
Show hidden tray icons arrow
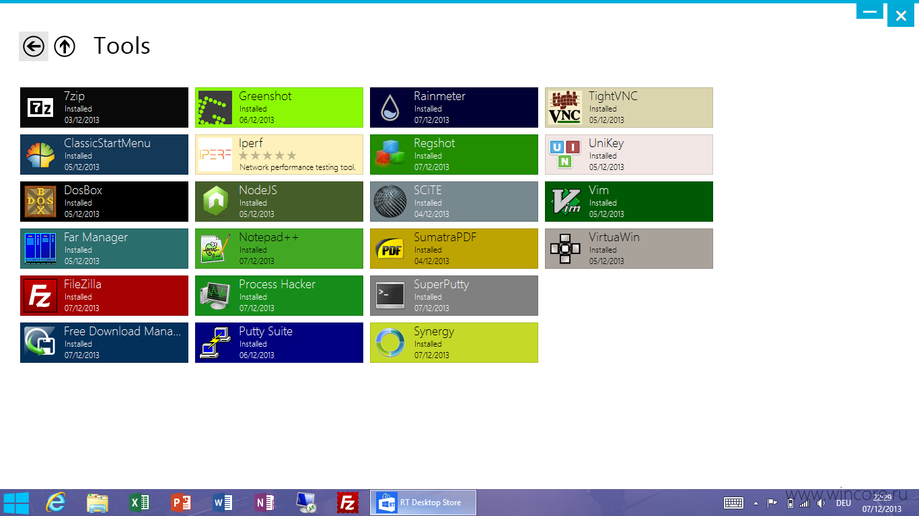click(x=756, y=503)
